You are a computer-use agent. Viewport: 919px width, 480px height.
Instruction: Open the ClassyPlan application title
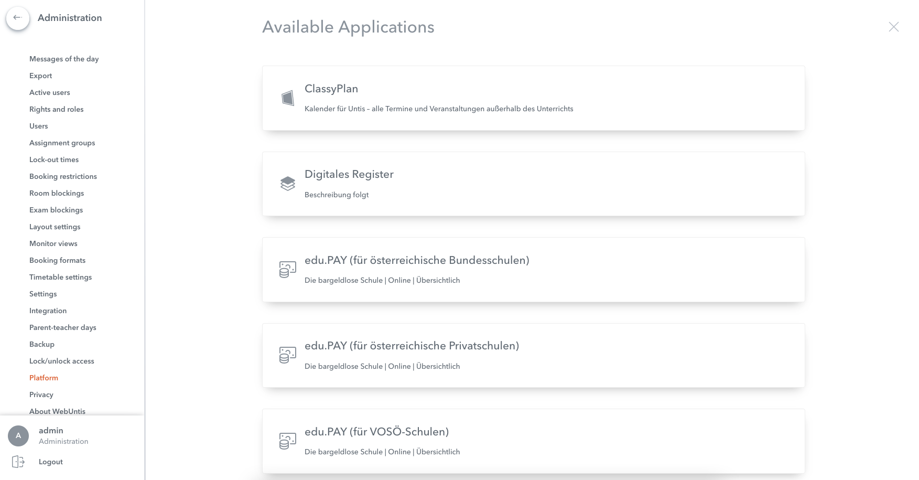click(331, 89)
